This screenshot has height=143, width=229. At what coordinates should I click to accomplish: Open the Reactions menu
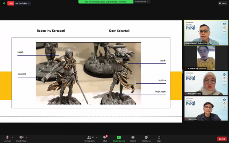tap(146, 139)
